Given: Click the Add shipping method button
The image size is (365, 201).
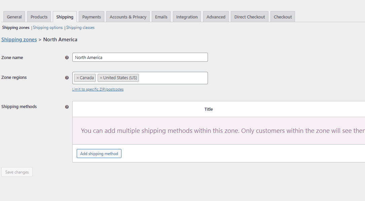Looking at the screenshot, I should (99, 154).
